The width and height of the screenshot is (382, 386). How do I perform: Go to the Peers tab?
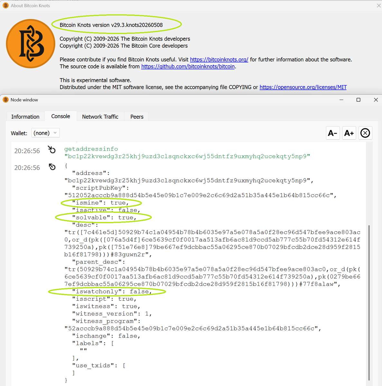click(137, 116)
